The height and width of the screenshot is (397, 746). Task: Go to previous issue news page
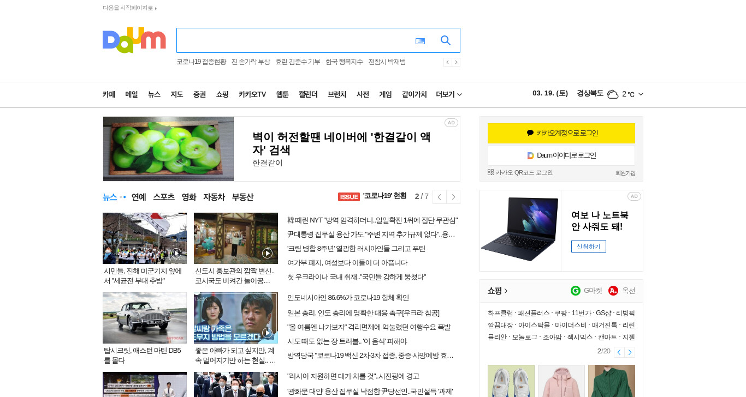point(439,197)
